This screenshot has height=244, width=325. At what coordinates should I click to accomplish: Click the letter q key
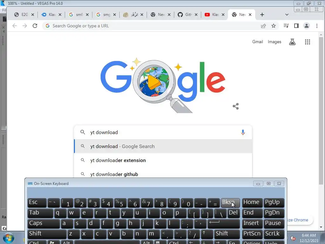coord(60,213)
